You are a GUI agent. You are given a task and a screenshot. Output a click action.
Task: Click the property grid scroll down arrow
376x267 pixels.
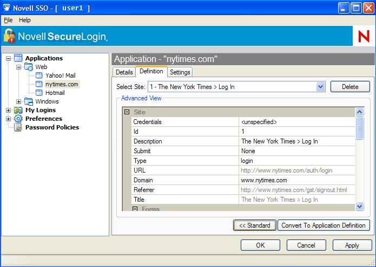[x=359, y=206]
